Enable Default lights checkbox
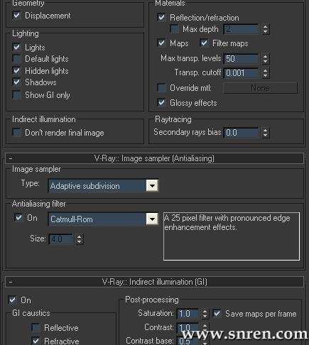Image resolution: width=309 pixels, height=345 pixels. [16, 59]
